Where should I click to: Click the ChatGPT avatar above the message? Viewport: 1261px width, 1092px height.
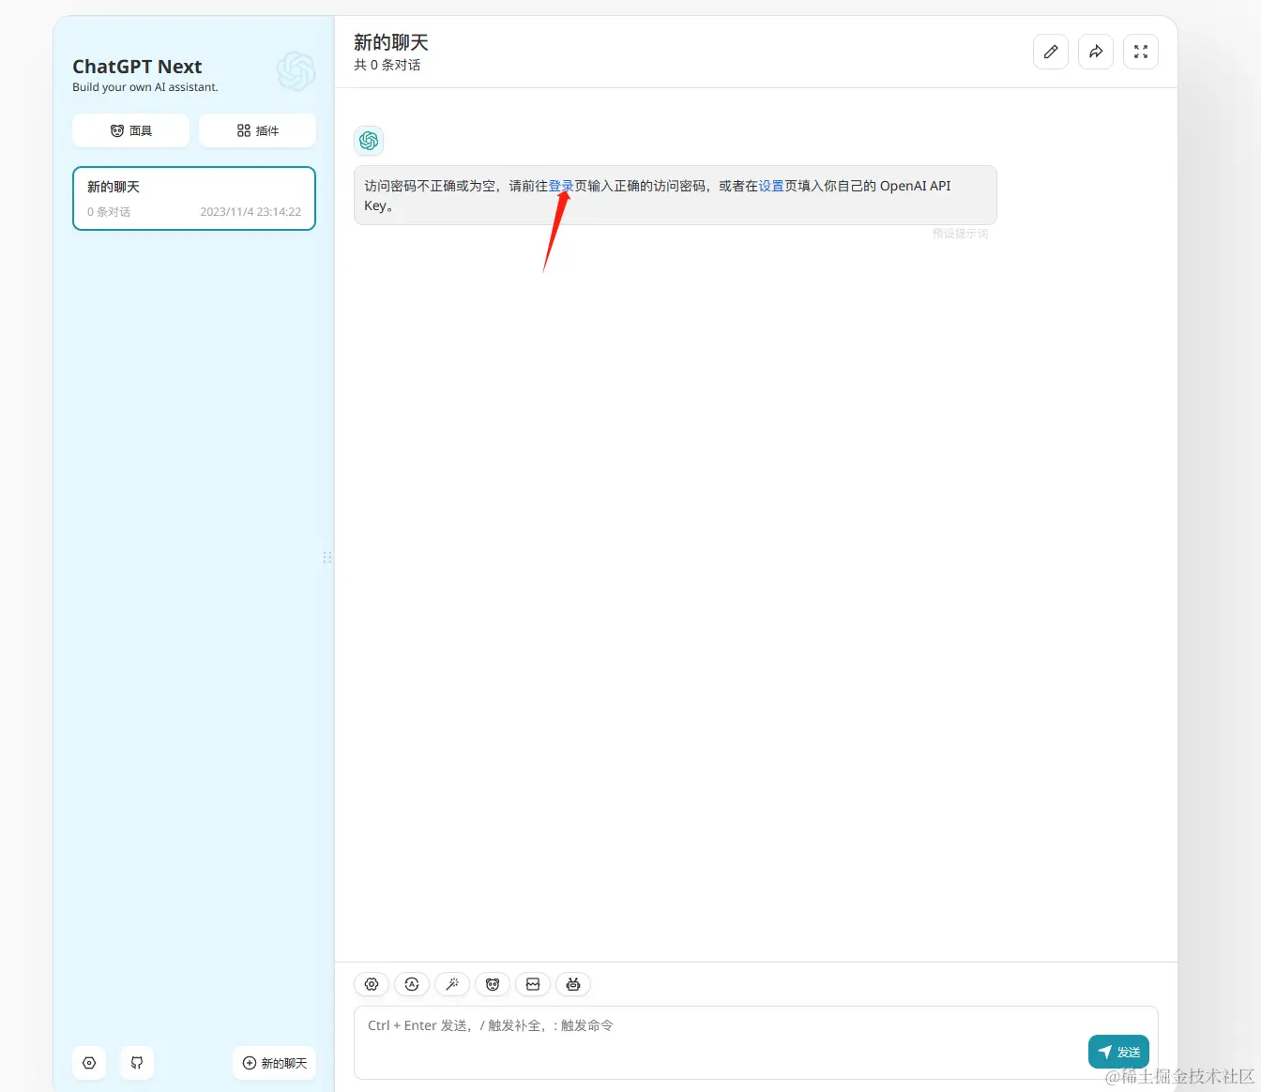pyautogui.click(x=369, y=141)
